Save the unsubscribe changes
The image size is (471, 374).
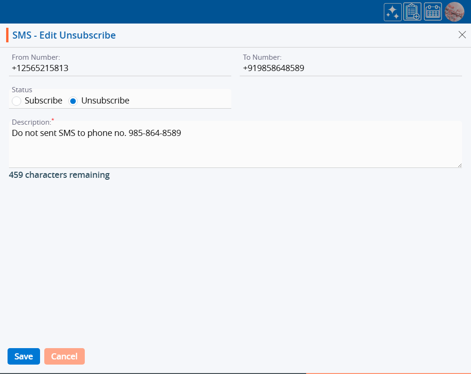pyautogui.click(x=24, y=357)
